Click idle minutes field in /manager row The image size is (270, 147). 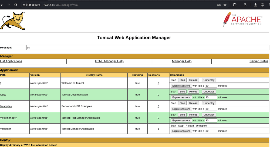(211, 131)
